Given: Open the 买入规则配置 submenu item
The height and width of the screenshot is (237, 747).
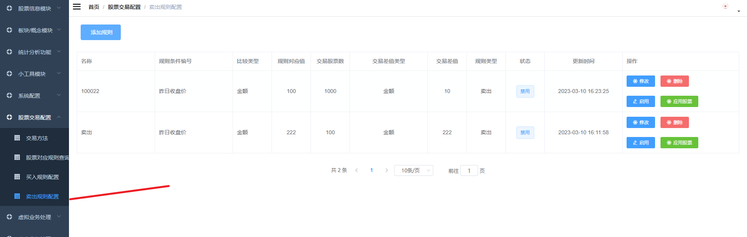Looking at the screenshot, I should click(34, 177).
